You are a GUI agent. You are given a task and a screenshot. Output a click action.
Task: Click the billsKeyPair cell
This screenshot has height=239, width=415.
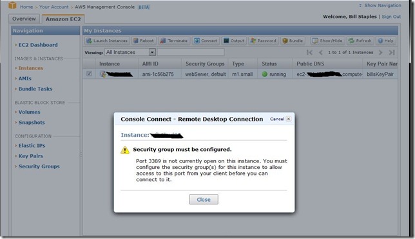click(x=380, y=75)
